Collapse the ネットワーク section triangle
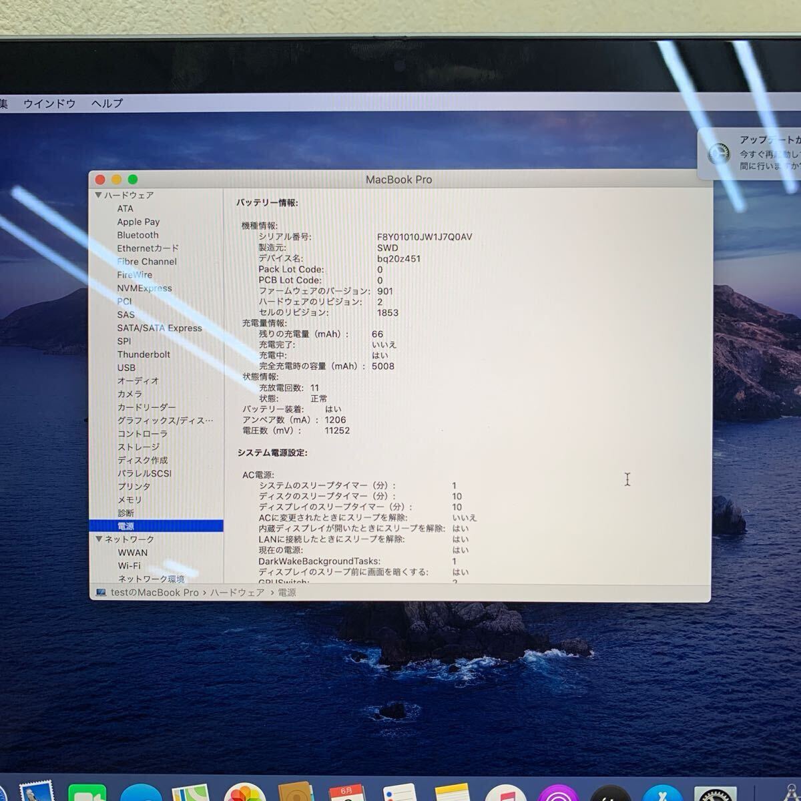This screenshot has width=801, height=801. 99,539
